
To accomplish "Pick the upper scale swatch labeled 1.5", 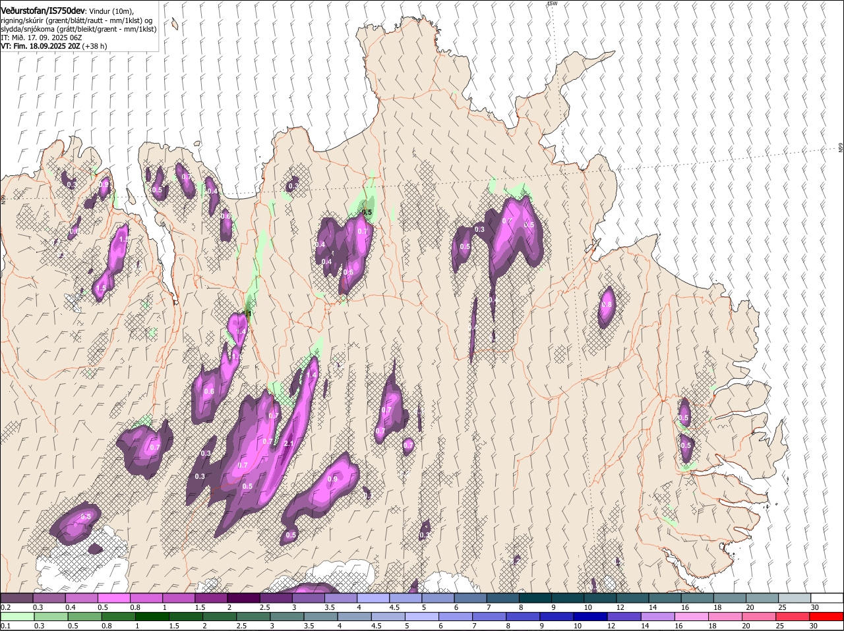I will (211, 597).
